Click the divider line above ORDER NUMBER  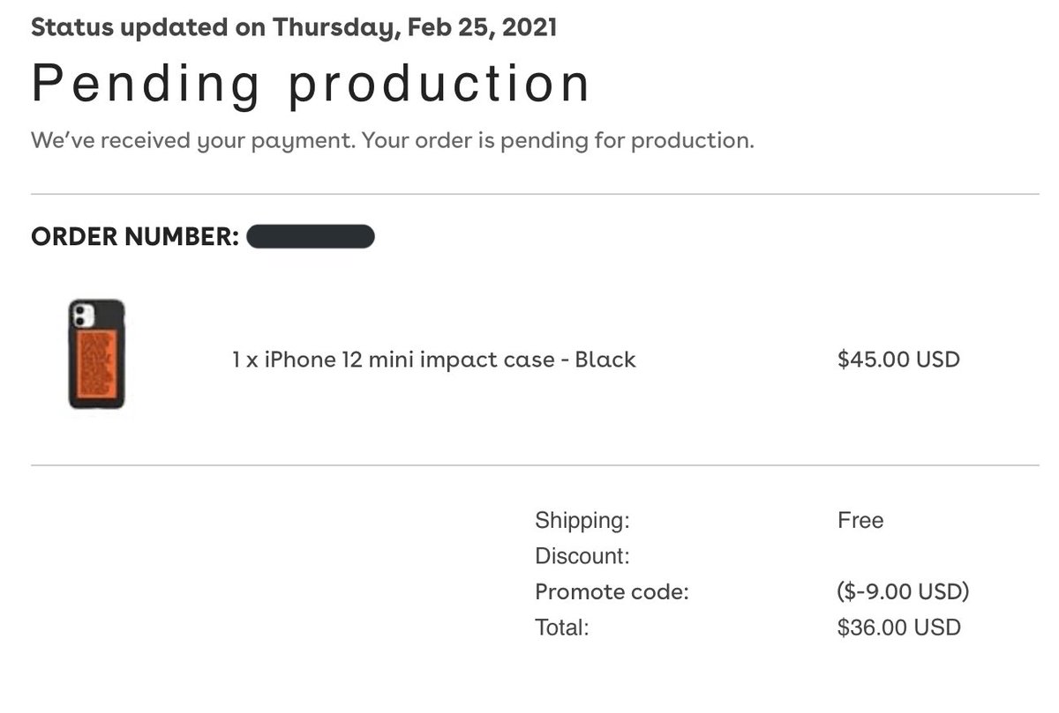tap(534, 194)
